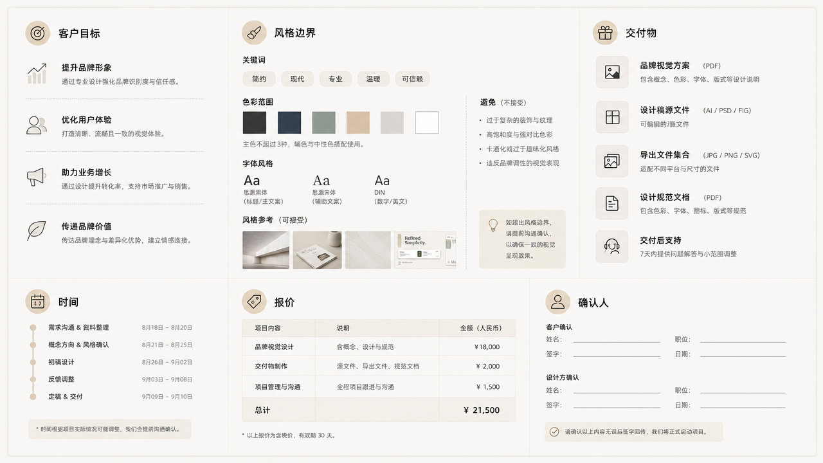Open the white textured surface reference thumbnail

pyautogui.click(x=368, y=250)
